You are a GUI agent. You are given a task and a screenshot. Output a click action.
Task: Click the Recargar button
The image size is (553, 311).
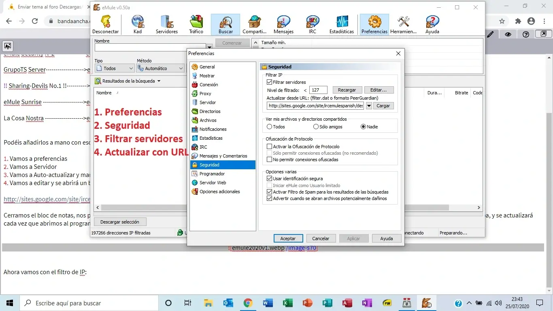pyautogui.click(x=347, y=90)
